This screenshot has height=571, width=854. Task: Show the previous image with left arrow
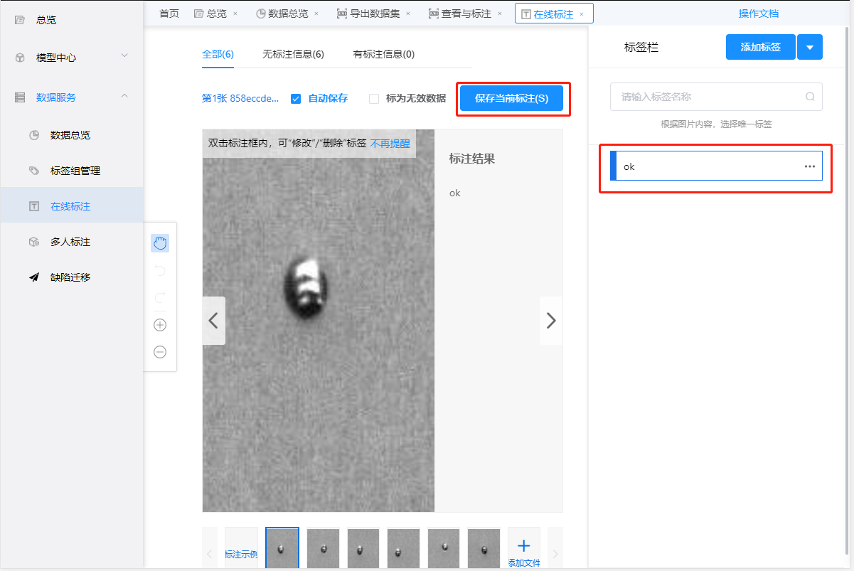coord(214,321)
